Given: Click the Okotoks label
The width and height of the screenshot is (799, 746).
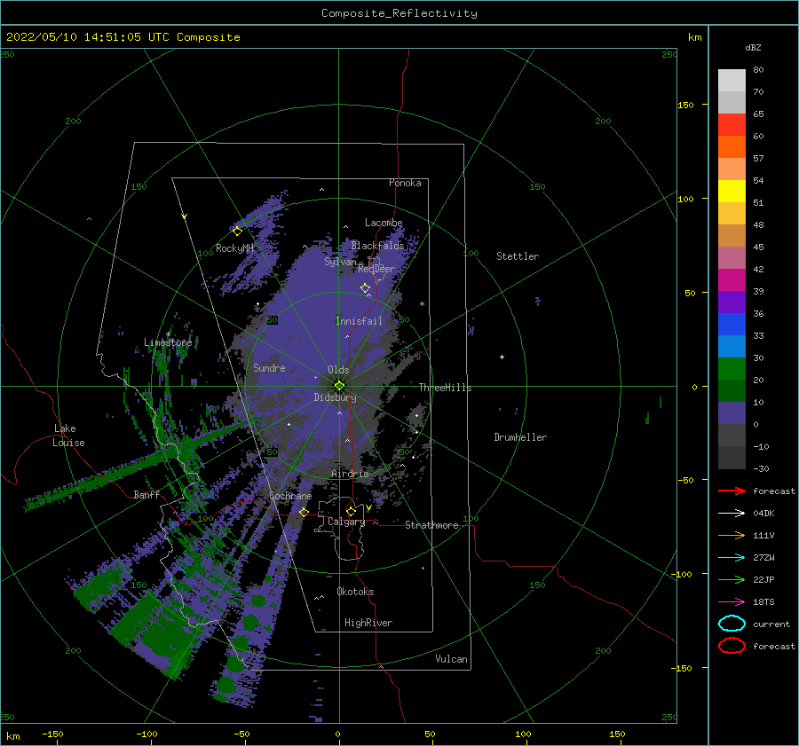Looking at the screenshot, I should point(355,592).
